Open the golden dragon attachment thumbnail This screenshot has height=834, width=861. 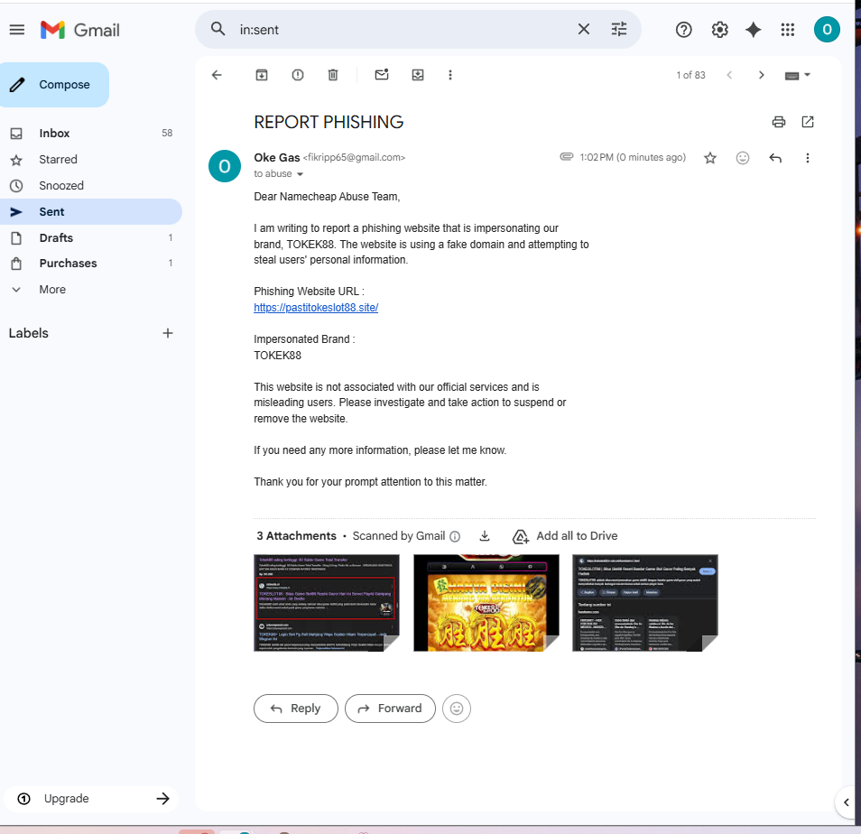(x=486, y=603)
